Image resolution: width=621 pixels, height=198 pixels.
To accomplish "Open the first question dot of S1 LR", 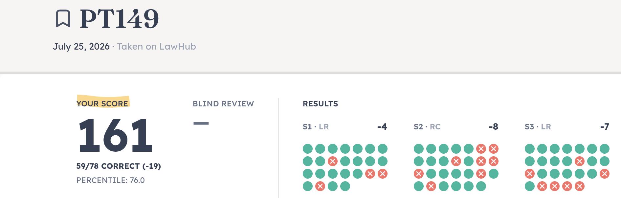I will click(308, 149).
